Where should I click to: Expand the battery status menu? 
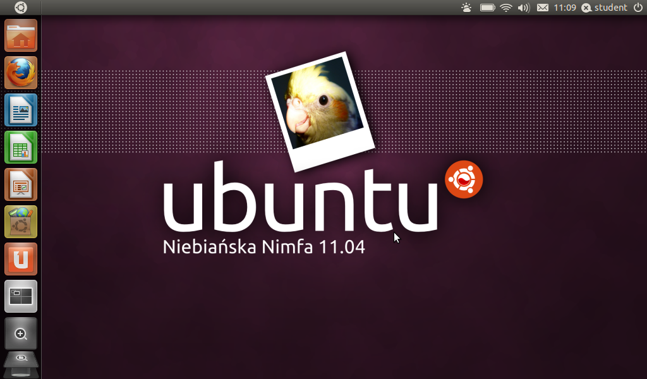coord(487,8)
